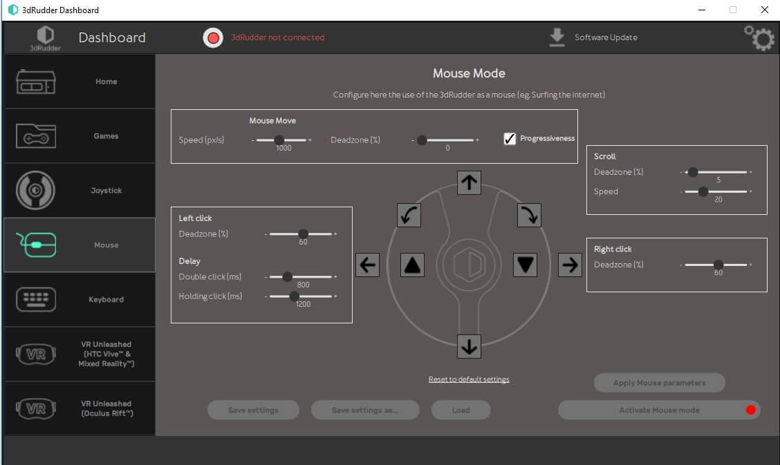The height and width of the screenshot is (465, 780).
Task: Open settings with the gear icon
Action: click(759, 39)
